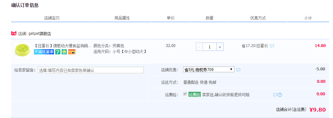This screenshot has height=118, width=333.
Task: Open the 德聪幼犬慢食盆狗碗 product title link
Action: click(62, 46)
